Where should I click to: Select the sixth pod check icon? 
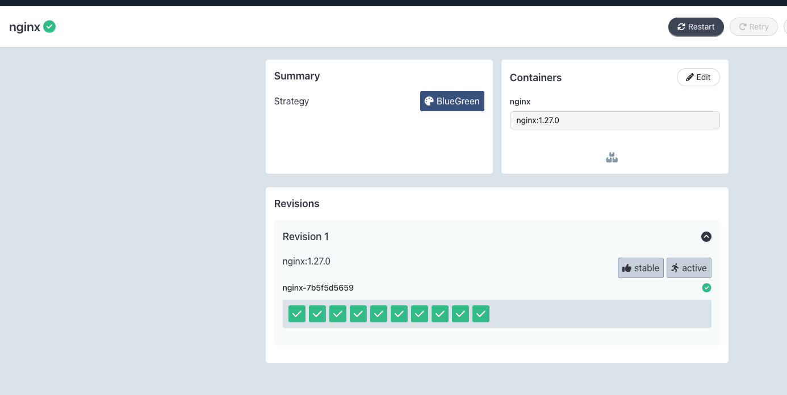(399, 314)
